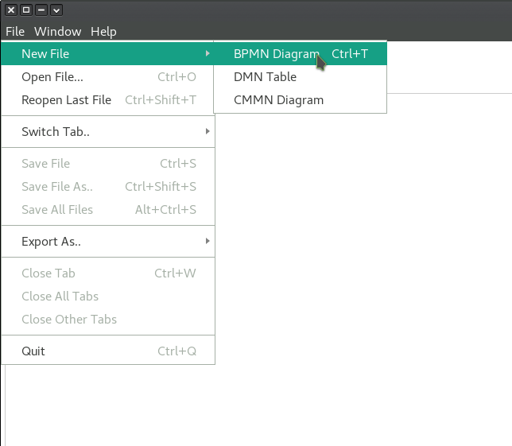
Task: Click the square maximize icon in title bar
Action: [x=26, y=10]
